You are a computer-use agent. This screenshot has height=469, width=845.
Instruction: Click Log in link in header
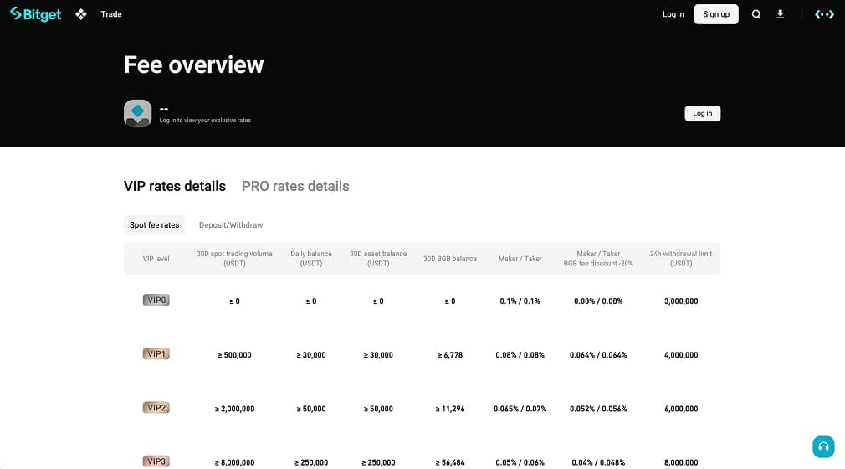pyautogui.click(x=673, y=14)
